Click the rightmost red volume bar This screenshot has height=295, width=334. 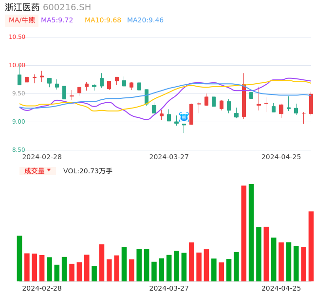[311, 246]
